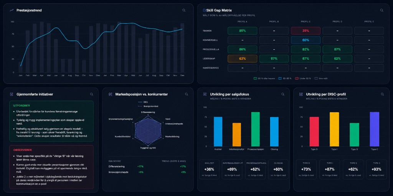Click the yellow Type I bar

(x=334, y=129)
